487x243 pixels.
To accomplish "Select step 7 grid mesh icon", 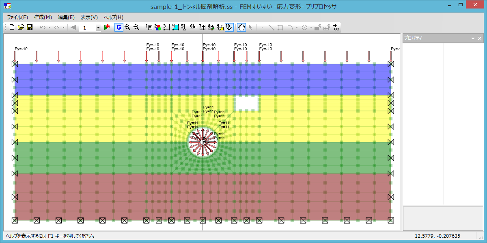I will (x=202, y=27).
